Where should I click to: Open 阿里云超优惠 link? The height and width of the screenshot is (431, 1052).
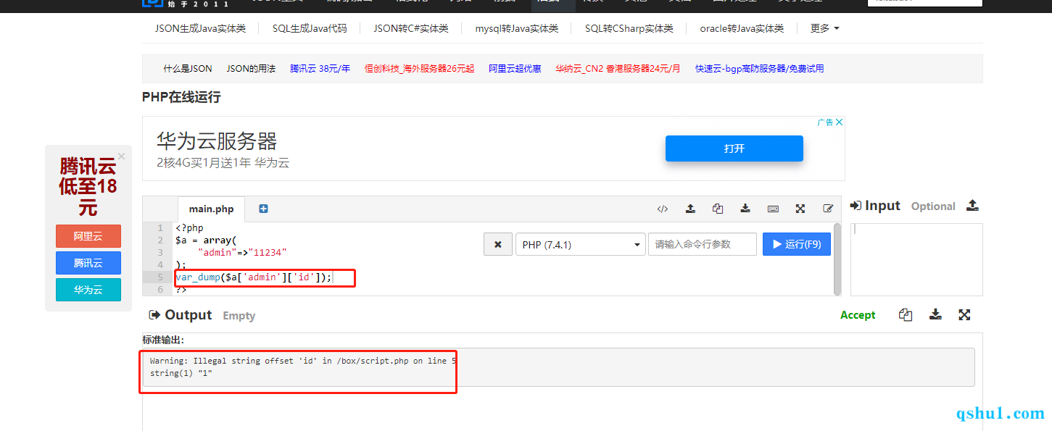pyautogui.click(x=515, y=69)
